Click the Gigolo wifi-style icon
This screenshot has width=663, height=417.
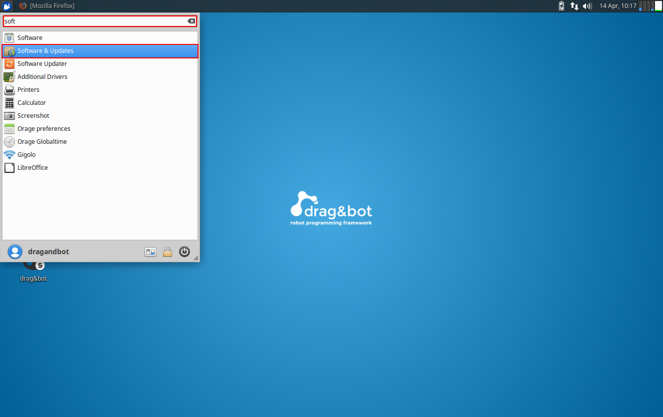[9, 154]
